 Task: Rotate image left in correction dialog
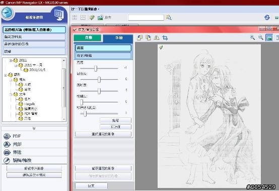139,38
